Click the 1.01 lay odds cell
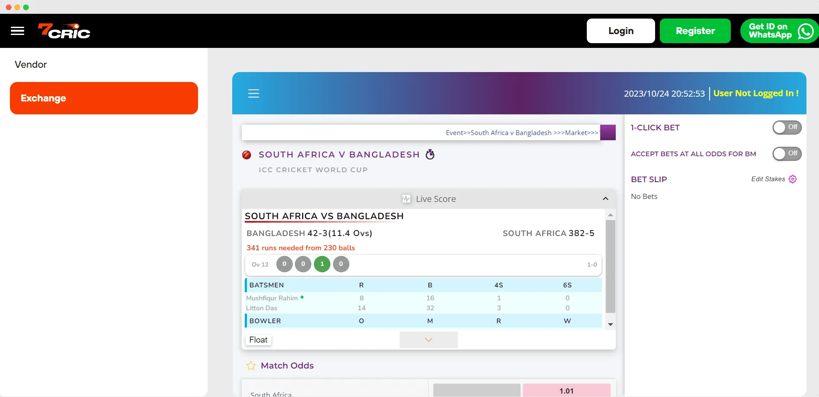Screen dimensions: 819x397 click(566, 391)
